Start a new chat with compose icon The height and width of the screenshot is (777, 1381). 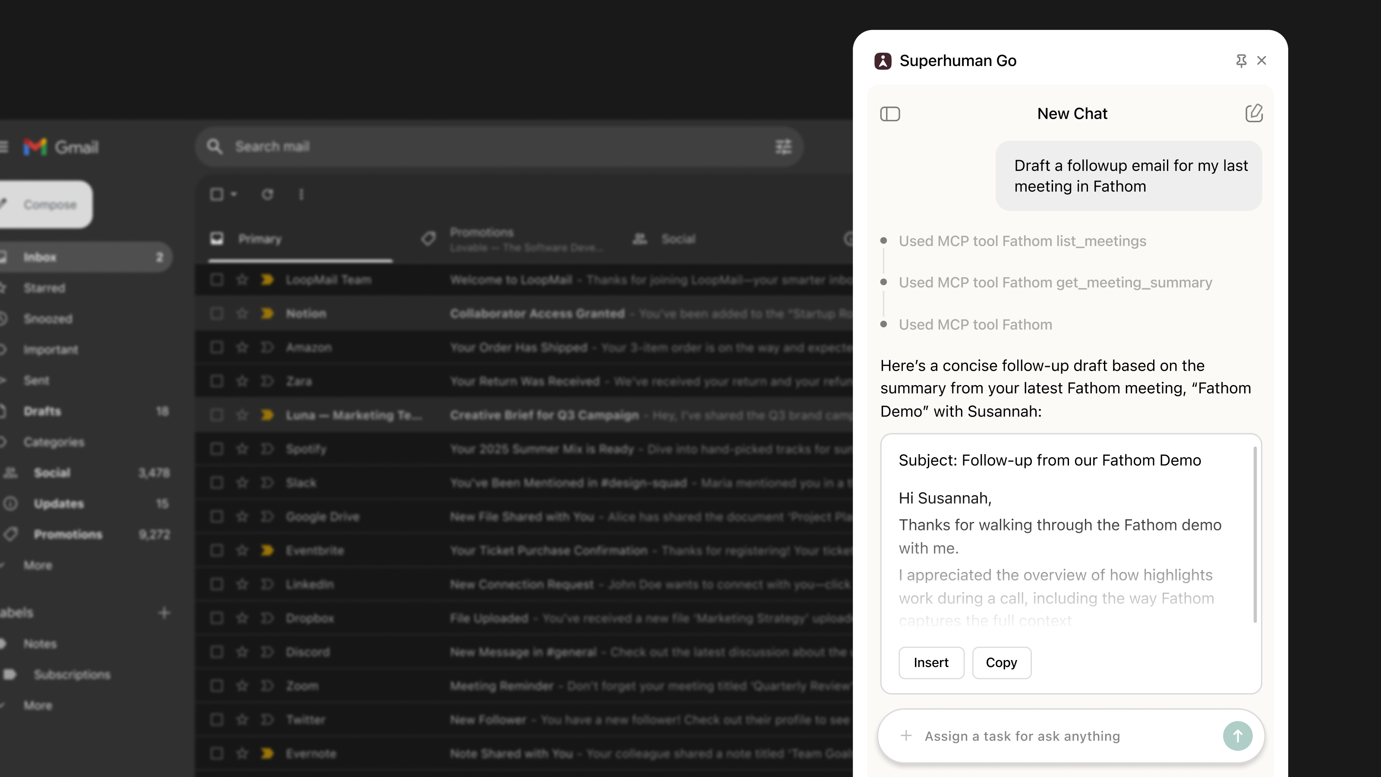point(1254,113)
